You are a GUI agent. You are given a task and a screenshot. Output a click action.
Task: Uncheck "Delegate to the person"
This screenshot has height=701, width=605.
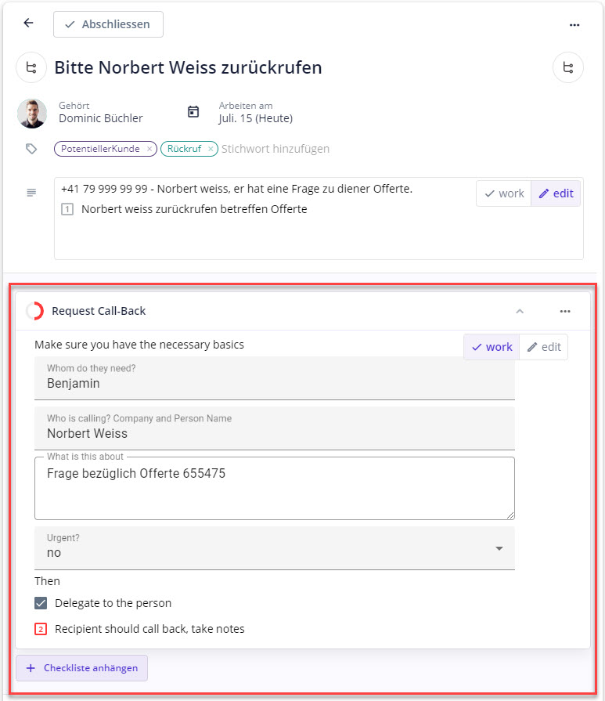[x=41, y=603]
